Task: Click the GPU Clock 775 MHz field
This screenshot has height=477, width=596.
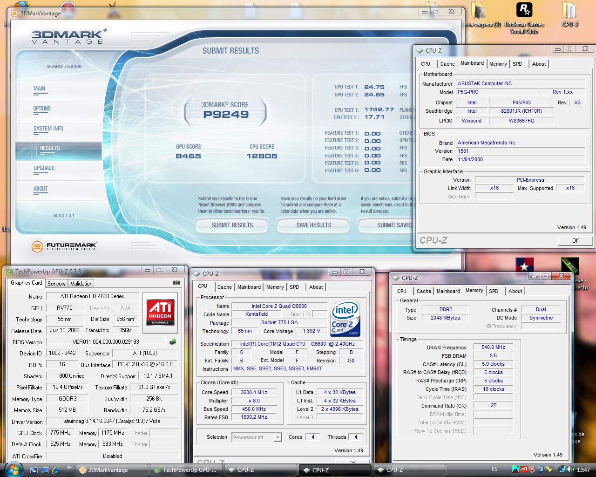Action: point(60,433)
